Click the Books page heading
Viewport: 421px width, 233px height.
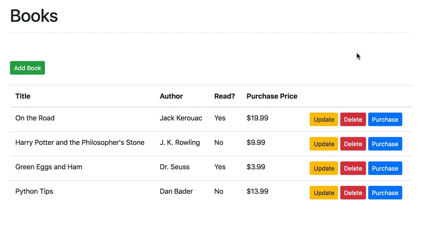pos(34,16)
